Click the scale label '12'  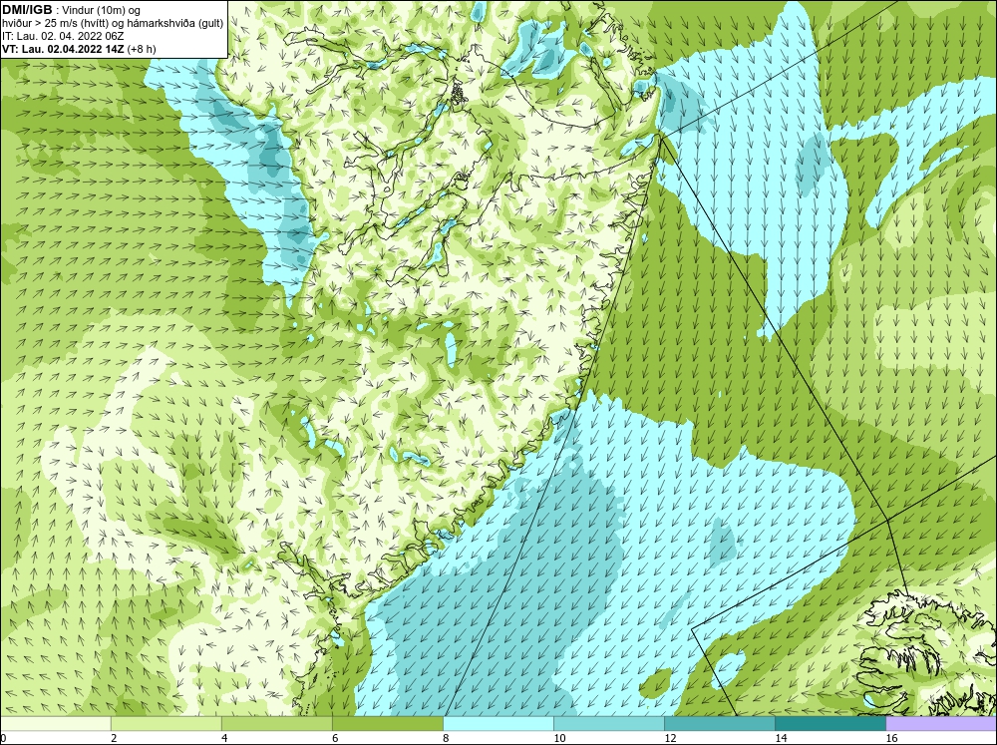click(x=670, y=738)
